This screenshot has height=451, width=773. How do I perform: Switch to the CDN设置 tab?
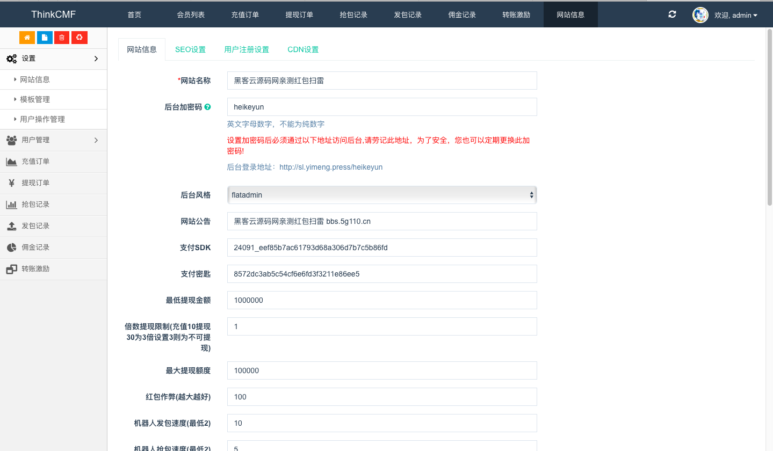tap(303, 49)
